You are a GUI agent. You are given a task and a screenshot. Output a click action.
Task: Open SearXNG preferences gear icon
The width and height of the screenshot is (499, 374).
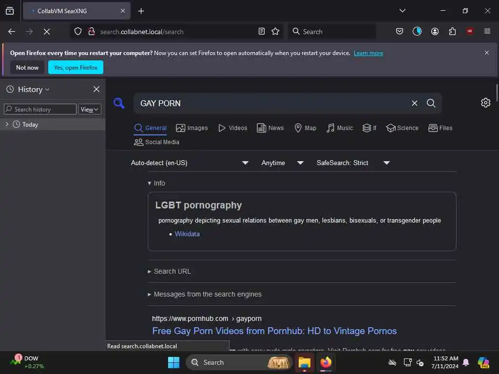(486, 103)
